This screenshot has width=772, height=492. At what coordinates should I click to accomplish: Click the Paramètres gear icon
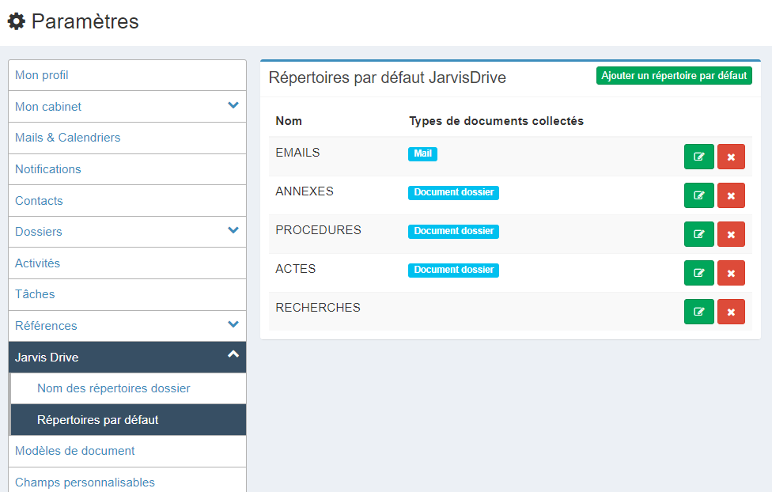point(17,21)
